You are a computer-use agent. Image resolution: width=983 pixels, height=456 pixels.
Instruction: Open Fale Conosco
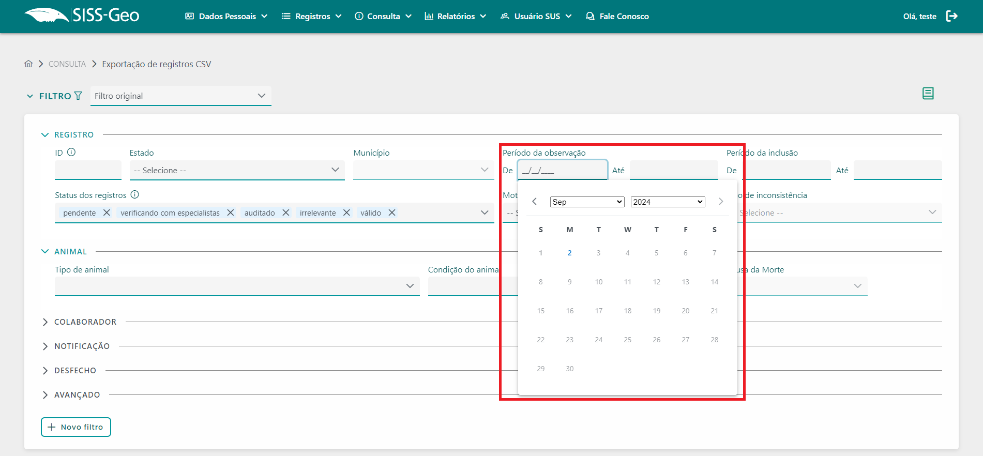point(617,16)
